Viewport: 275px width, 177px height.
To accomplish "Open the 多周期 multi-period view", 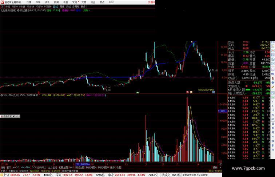I will point(76,7).
